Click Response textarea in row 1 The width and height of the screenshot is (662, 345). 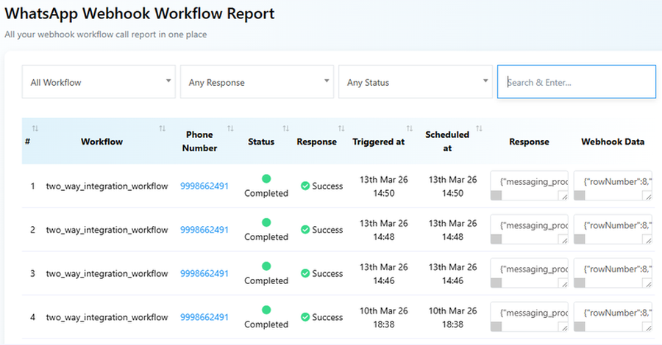tap(529, 181)
